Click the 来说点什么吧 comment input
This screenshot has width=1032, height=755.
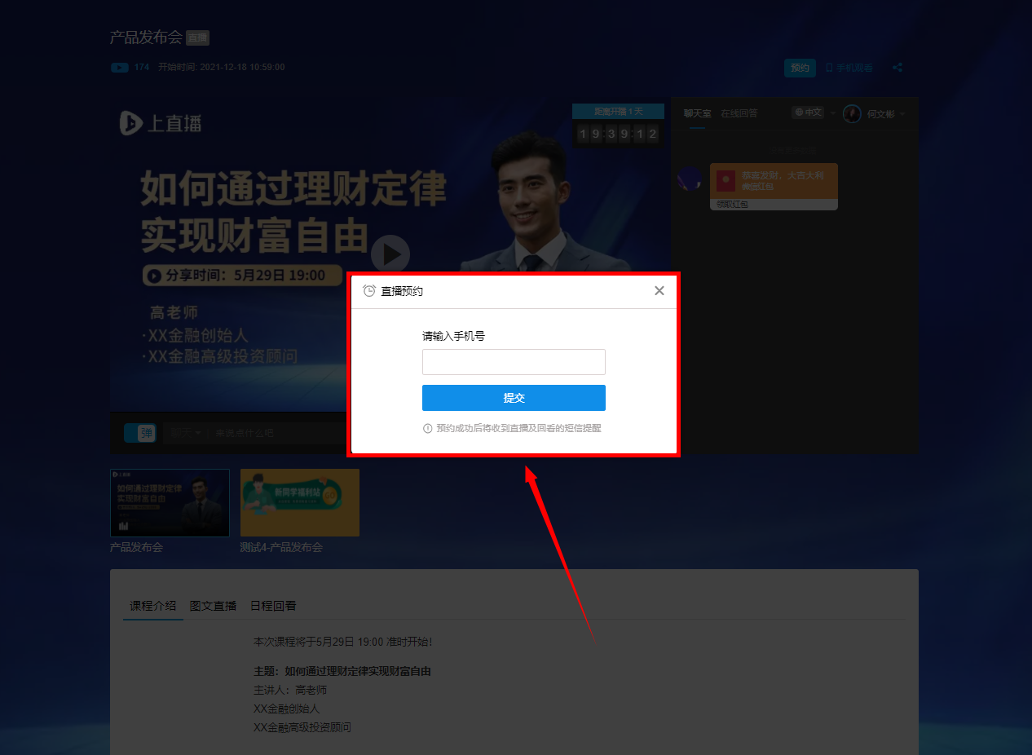[245, 433]
